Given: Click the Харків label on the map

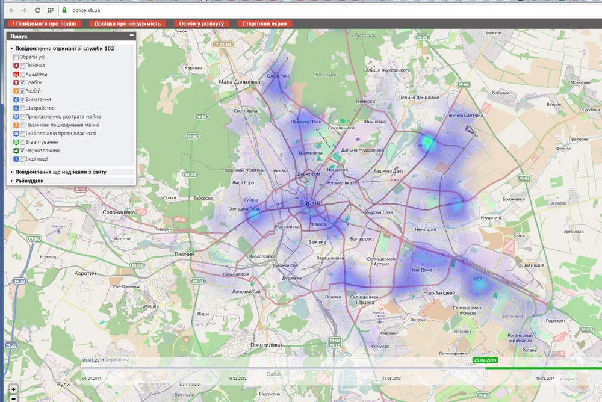Looking at the screenshot, I should [310, 203].
